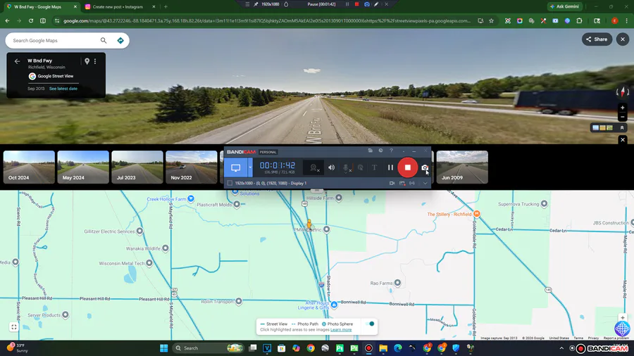The width and height of the screenshot is (634, 356).
Task: Open Bandicam output folder icon
Action: point(370,151)
